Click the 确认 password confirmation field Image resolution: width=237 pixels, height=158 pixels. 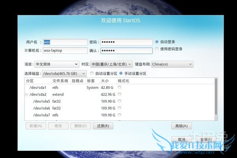pos(126,51)
